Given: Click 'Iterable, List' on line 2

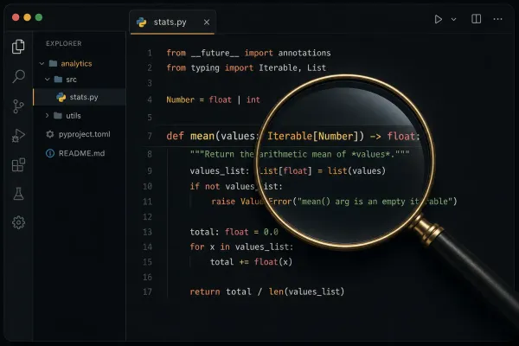Looking at the screenshot, I should coord(292,67).
